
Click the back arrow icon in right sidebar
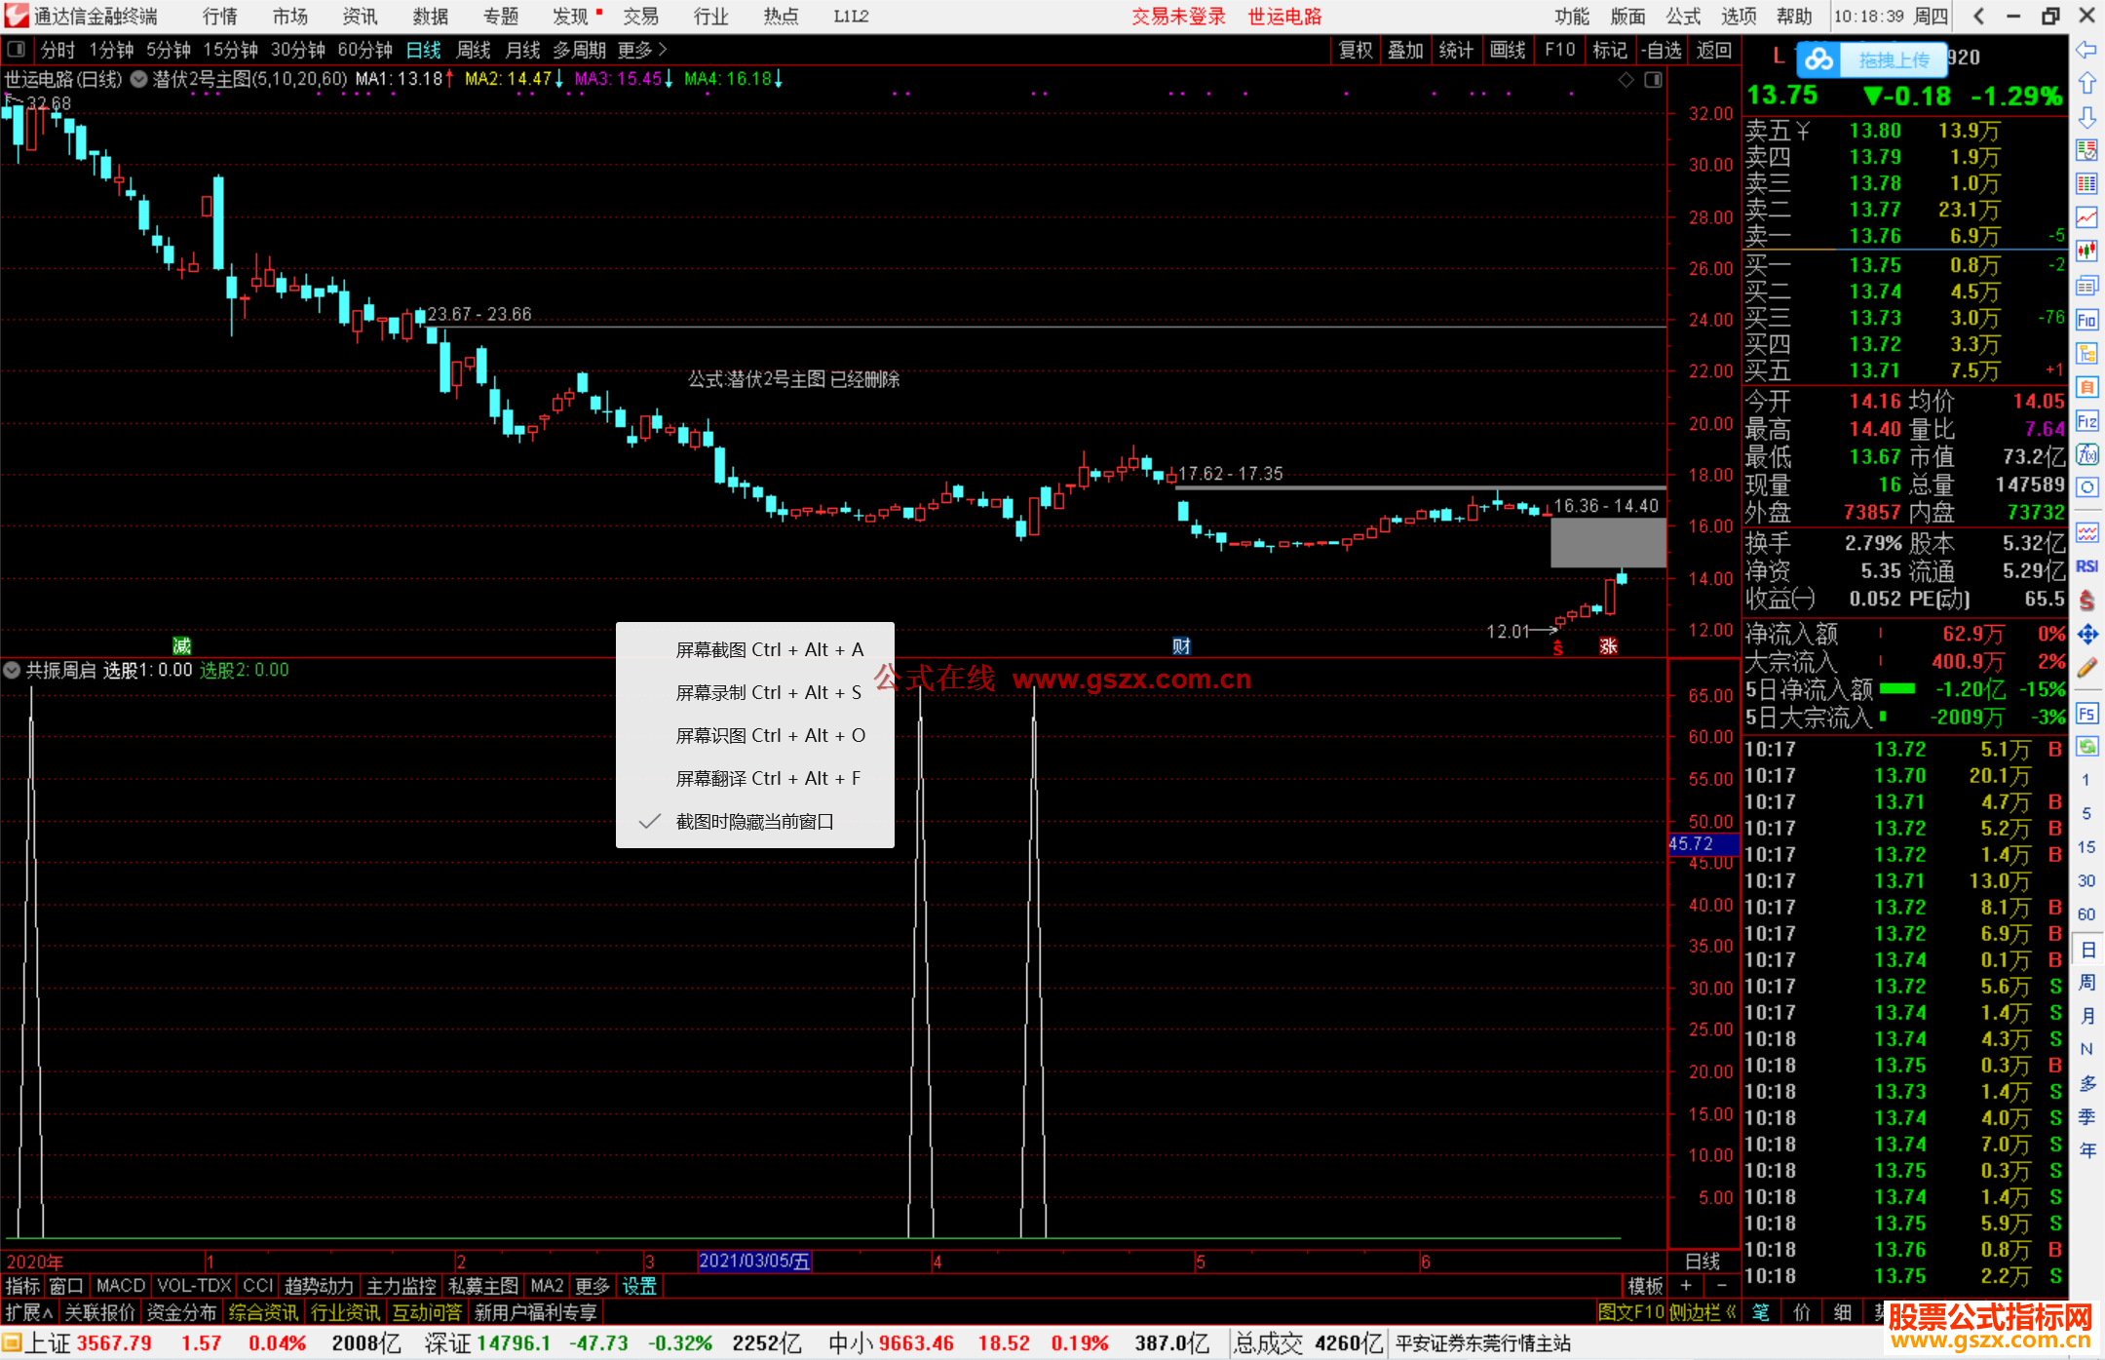(x=2086, y=50)
